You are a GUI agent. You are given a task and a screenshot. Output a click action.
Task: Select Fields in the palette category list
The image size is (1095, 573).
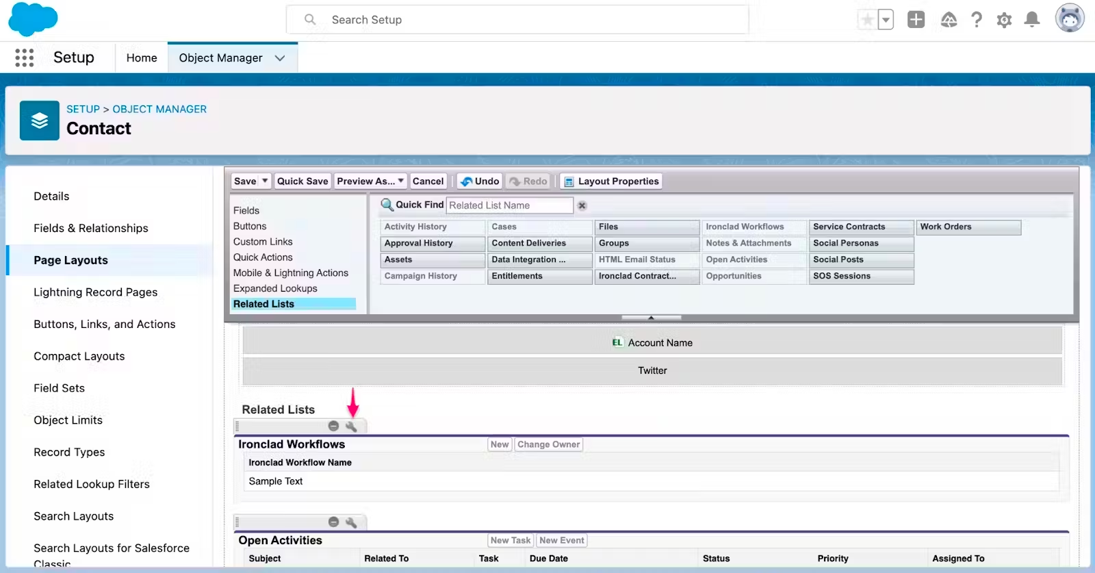(246, 211)
